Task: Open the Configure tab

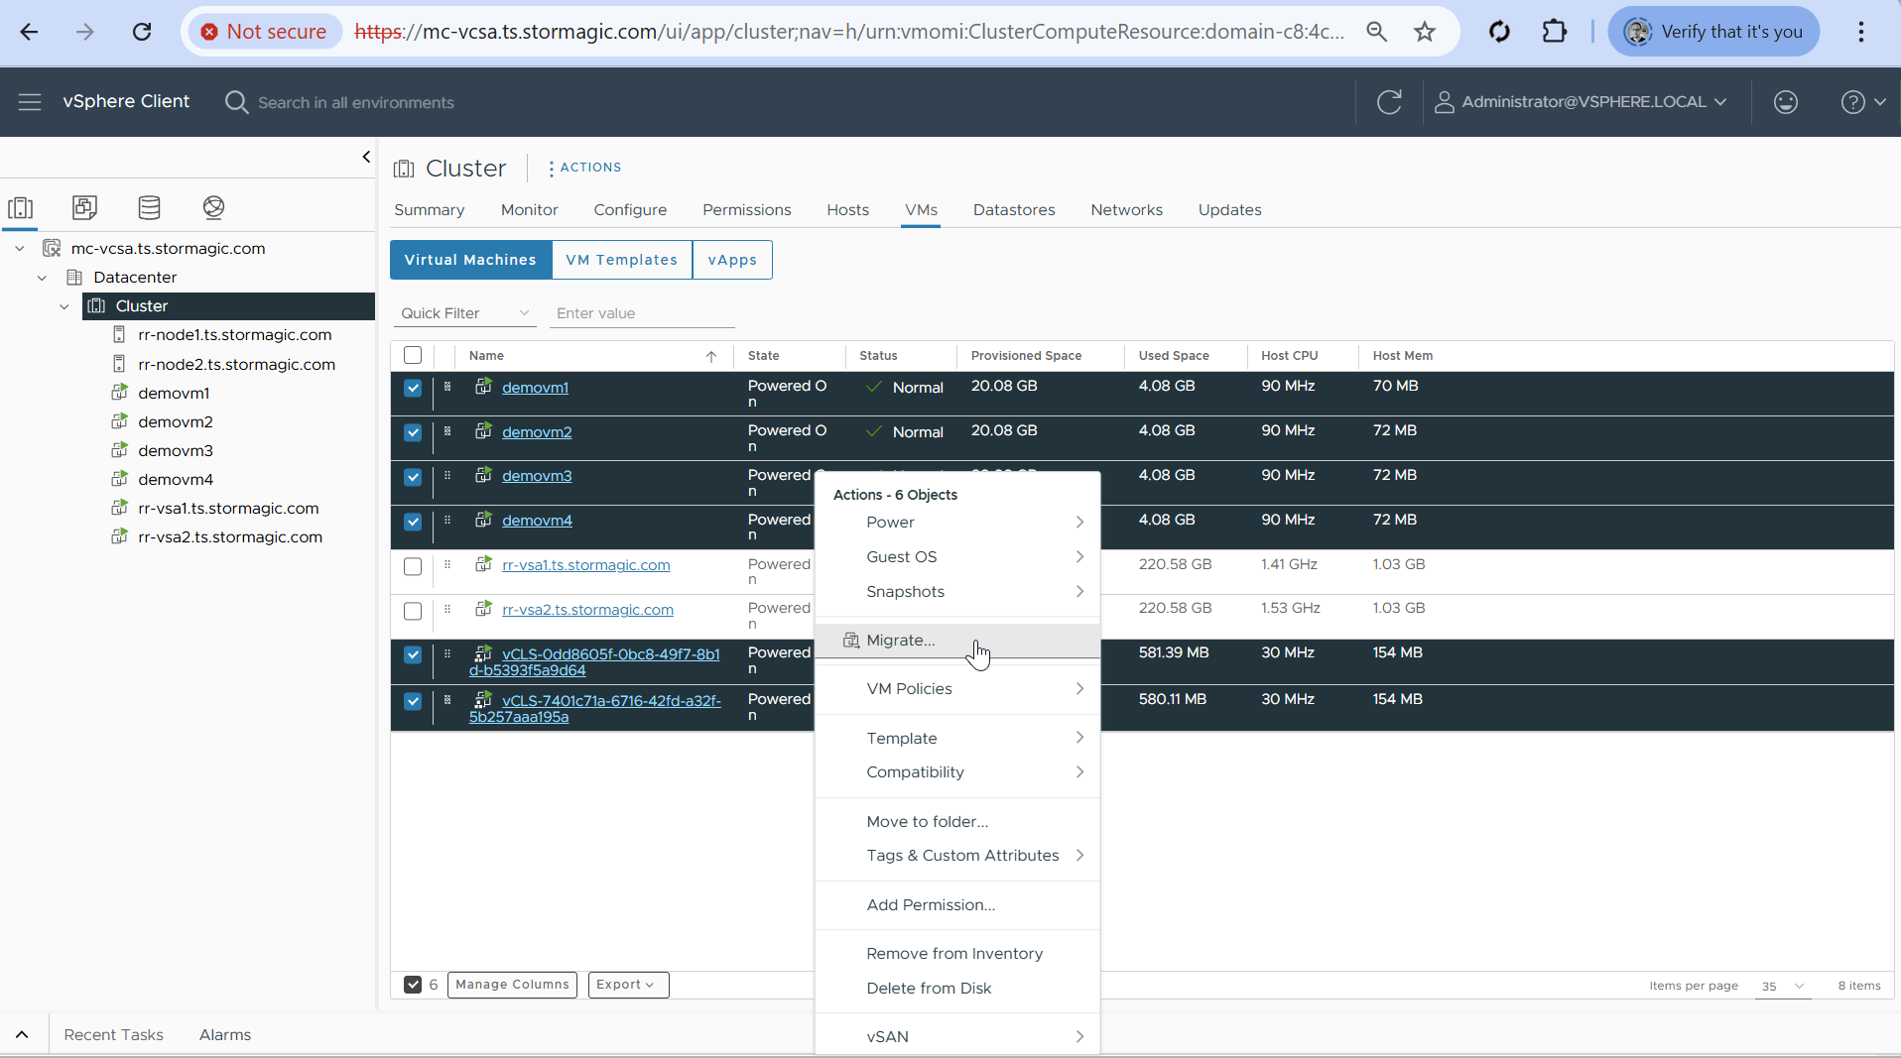Action: click(x=630, y=210)
